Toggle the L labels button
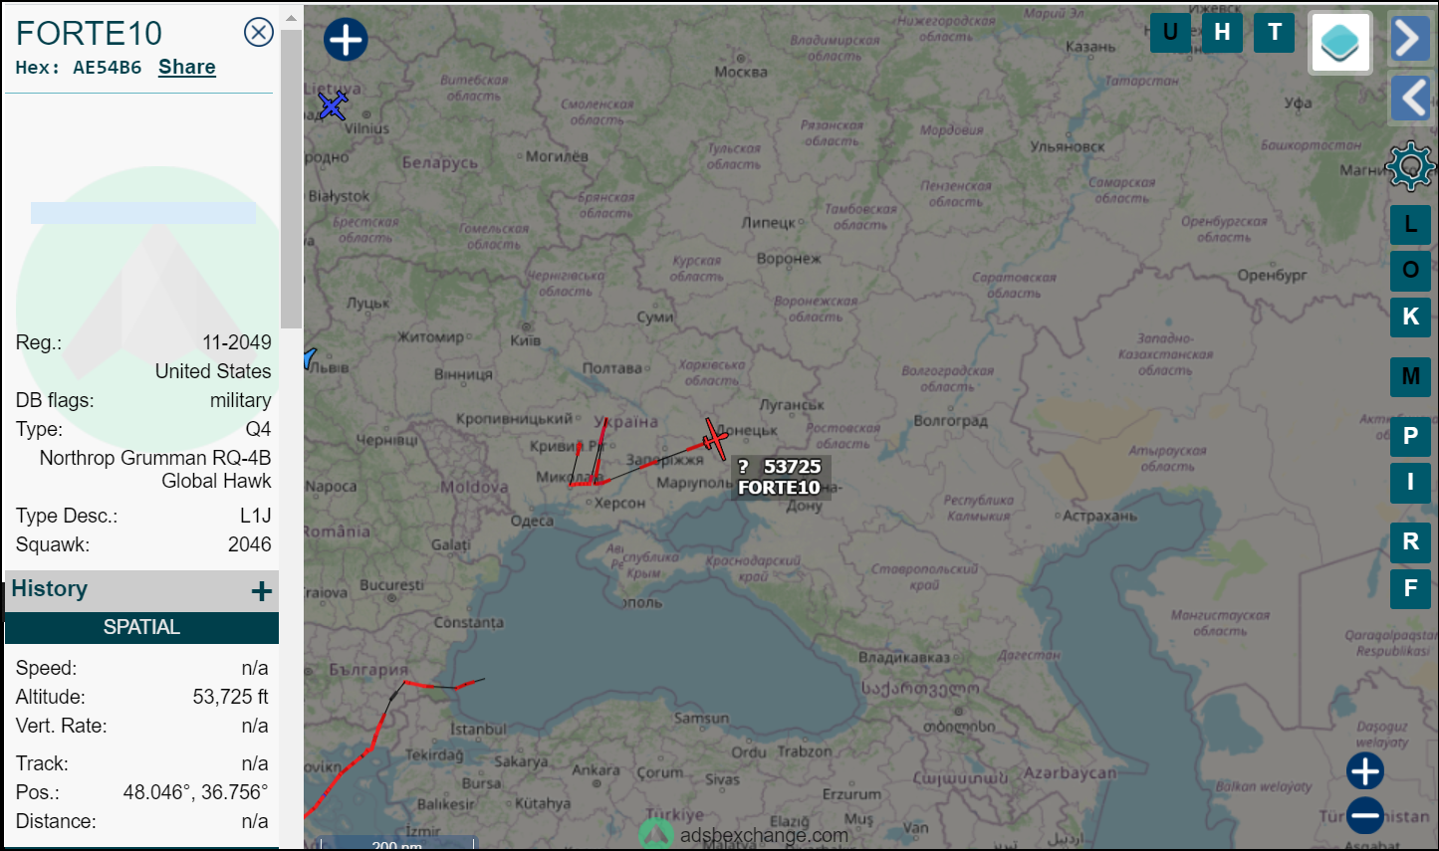Screen dimensions: 1439x851 click(x=1410, y=225)
